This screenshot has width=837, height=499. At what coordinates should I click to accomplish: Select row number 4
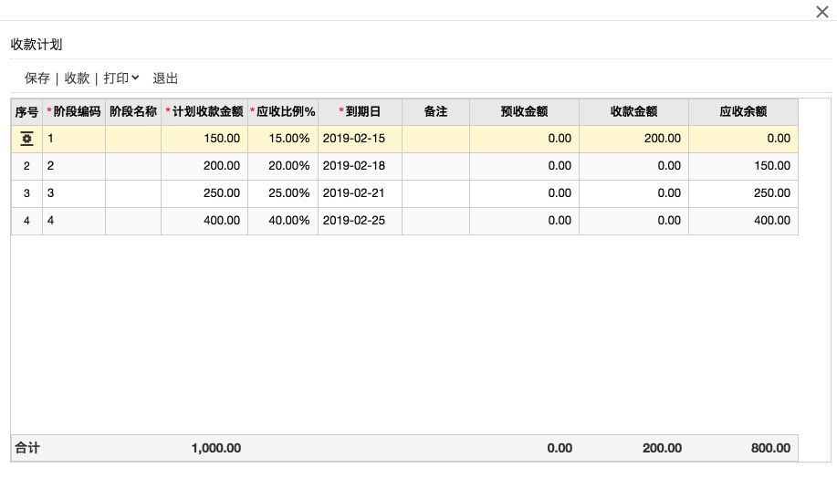pyautogui.click(x=26, y=221)
